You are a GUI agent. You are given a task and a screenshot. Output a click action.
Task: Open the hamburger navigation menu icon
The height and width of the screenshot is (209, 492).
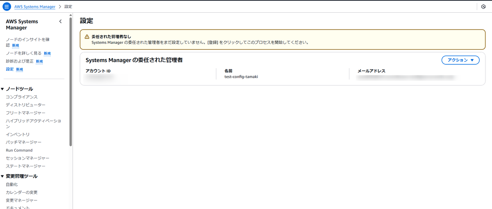(7, 7)
